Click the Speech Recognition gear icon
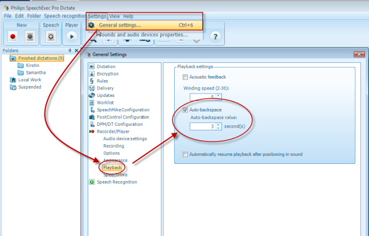This screenshot has height=236, width=369. pyautogui.click(x=92, y=182)
